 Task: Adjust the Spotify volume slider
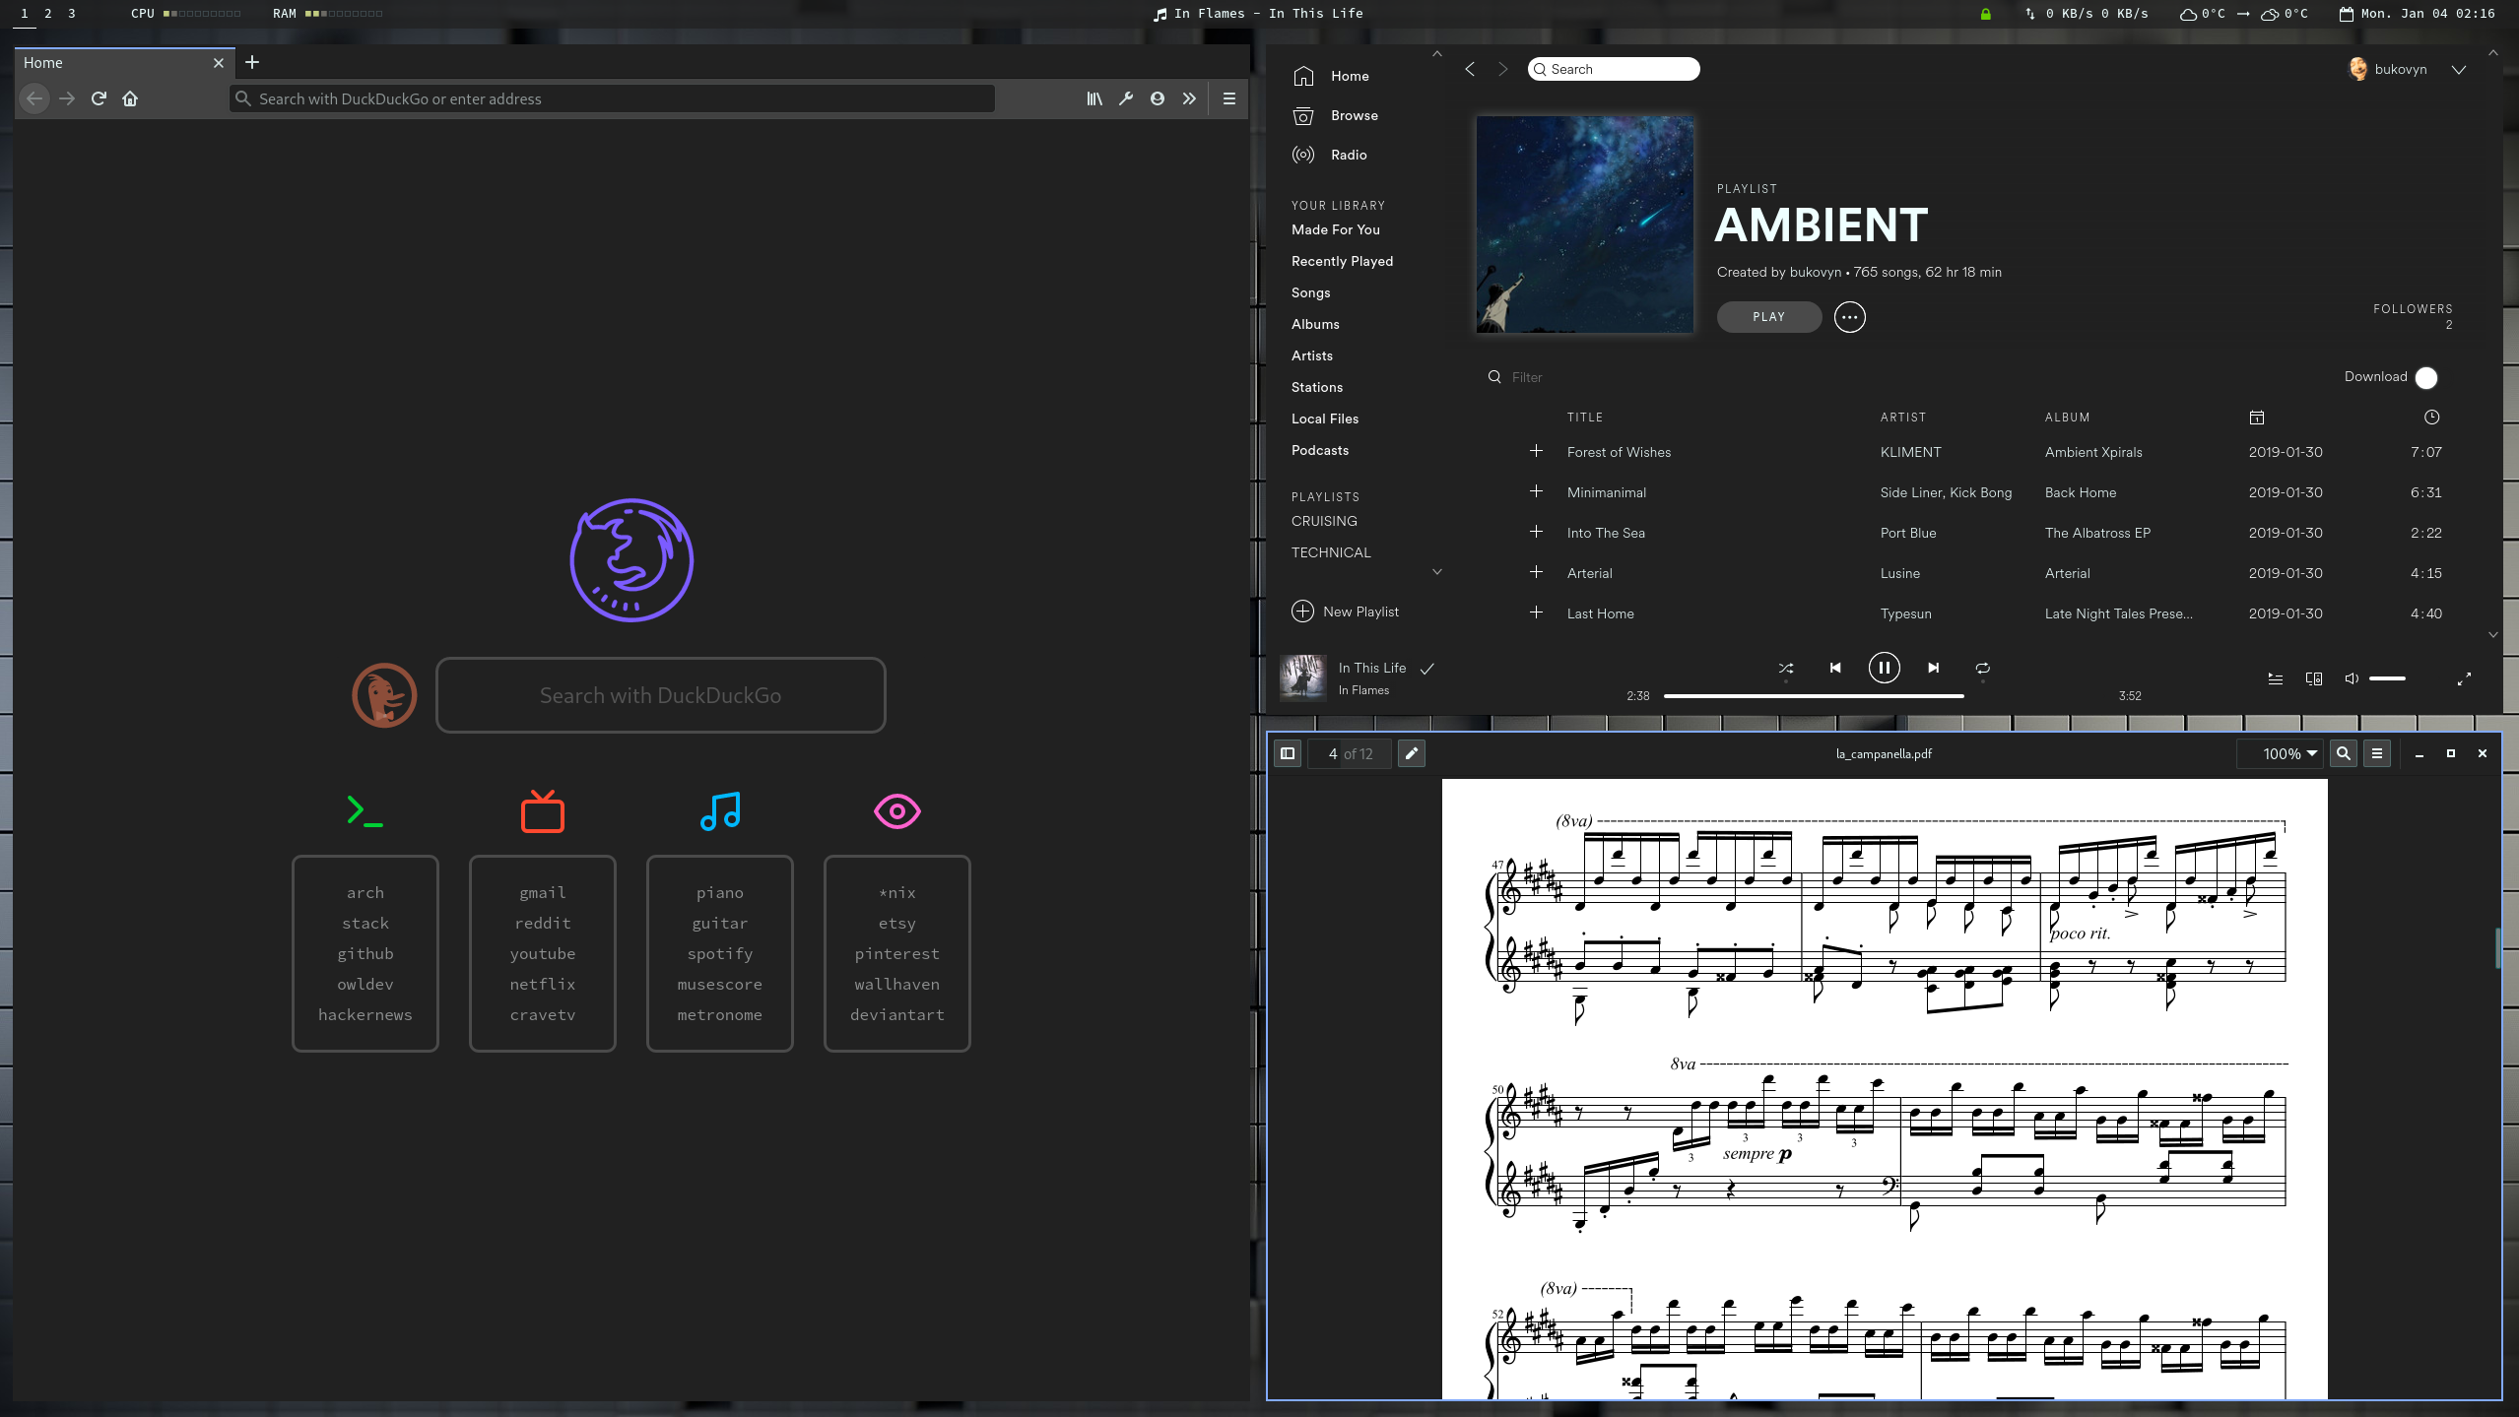tap(2387, 678)
